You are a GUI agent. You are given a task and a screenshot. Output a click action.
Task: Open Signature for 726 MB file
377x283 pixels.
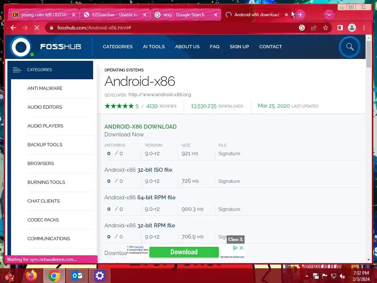(229, 181)
